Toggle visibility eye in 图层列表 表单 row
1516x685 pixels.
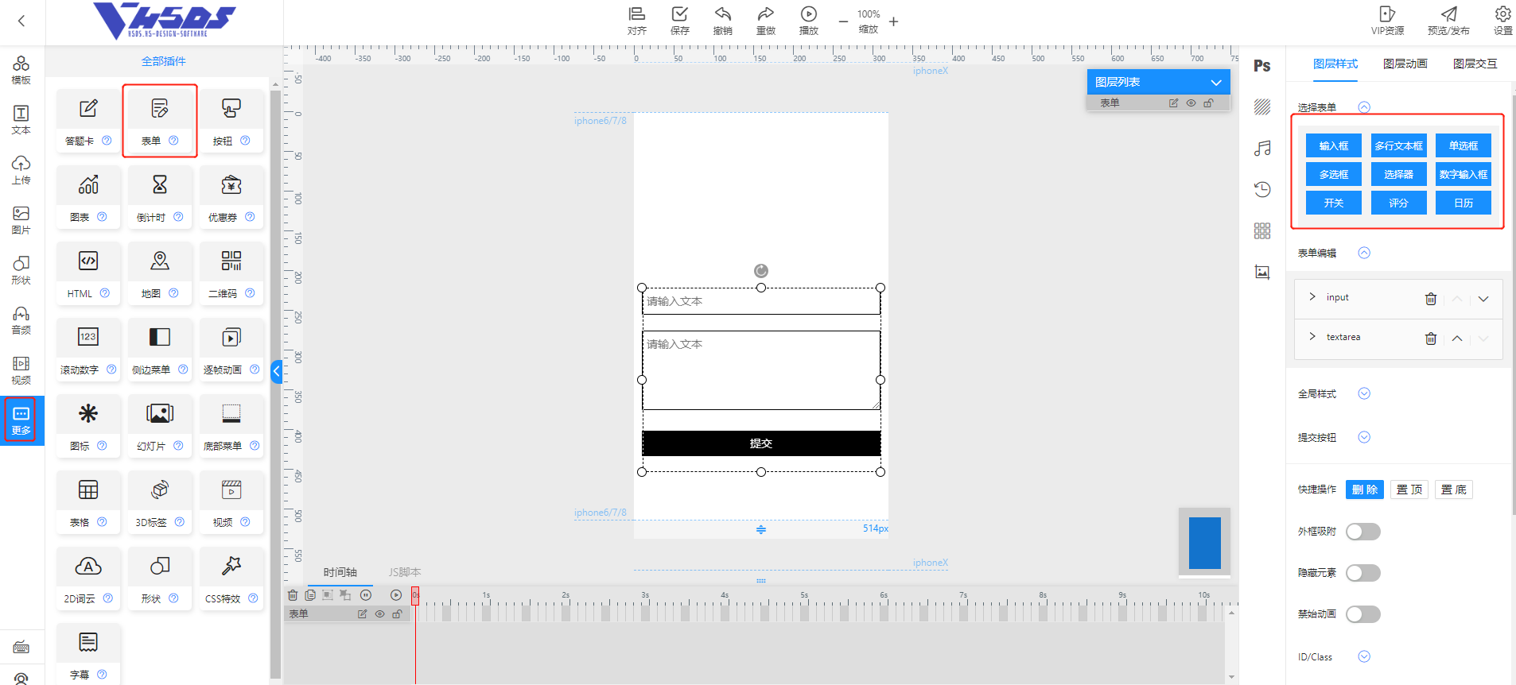pyautogui.click(x=1191, y=103)
